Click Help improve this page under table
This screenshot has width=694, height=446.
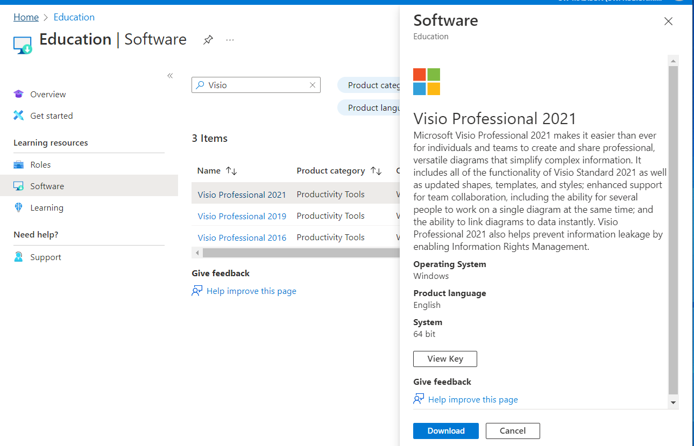251,291
